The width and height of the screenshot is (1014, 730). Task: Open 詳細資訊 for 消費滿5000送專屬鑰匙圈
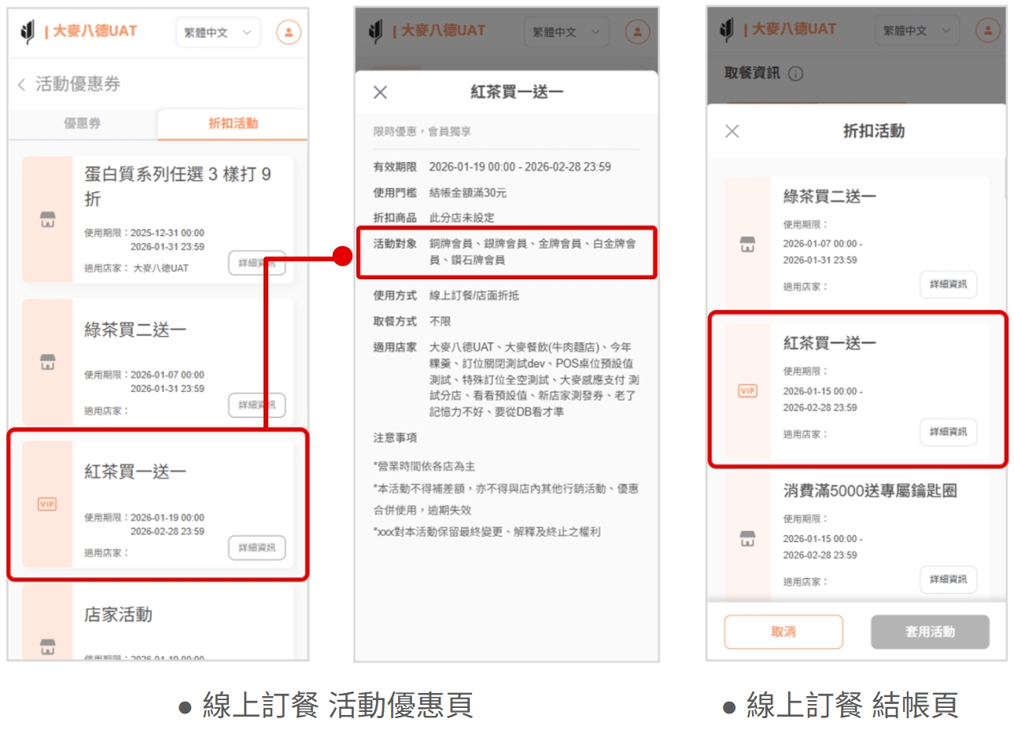[948, 579]
